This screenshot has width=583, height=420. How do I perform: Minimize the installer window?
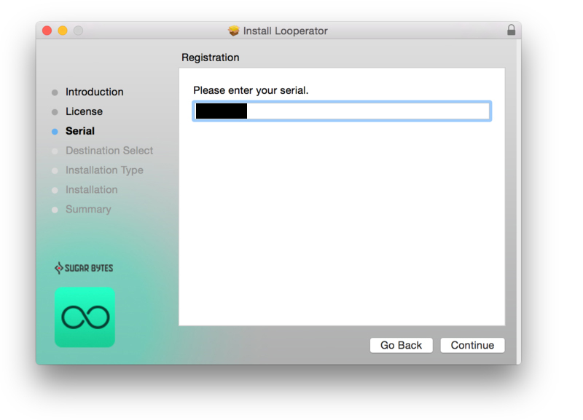(63, 31)
